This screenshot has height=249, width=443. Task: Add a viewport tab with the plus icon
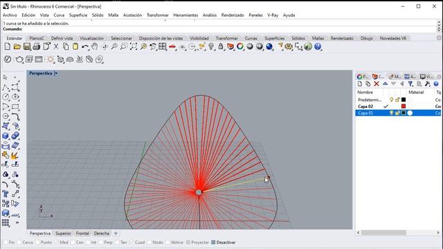click(116, 234)
